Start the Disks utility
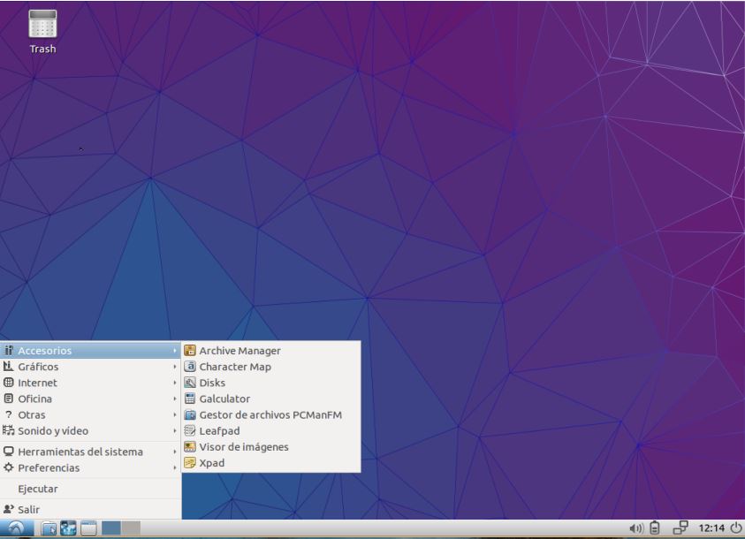 212,383
